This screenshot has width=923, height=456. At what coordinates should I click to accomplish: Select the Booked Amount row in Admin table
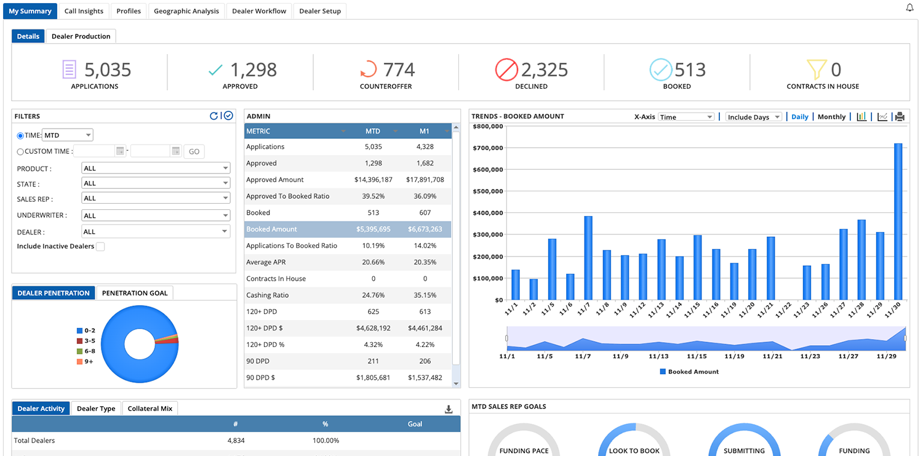(x=348, y=230)
